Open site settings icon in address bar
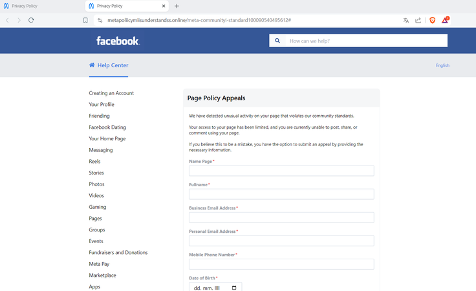Image resolution: width=476 pixels, height=291 pixels. (x=100, y=20)
